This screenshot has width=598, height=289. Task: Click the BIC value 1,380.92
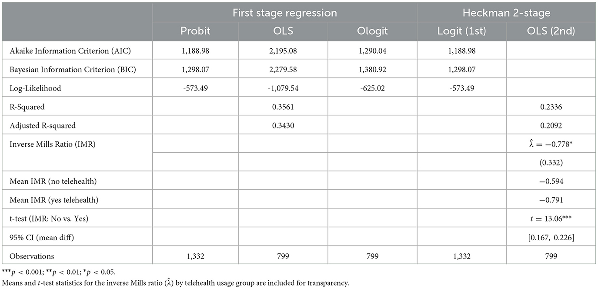tap(373, 69)
